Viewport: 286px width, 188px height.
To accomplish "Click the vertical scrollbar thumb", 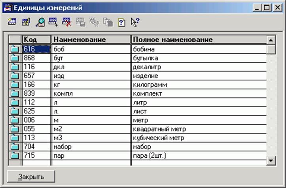I will (x=271, y=49).
